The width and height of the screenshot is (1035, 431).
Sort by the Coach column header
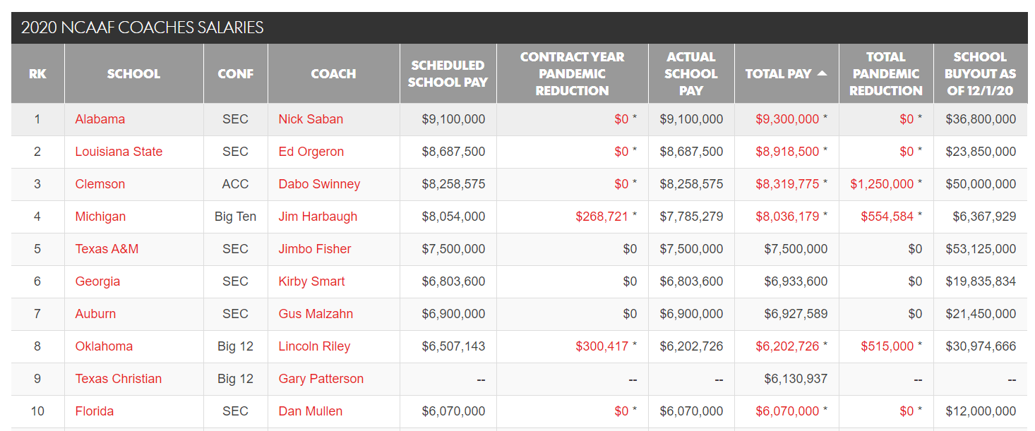333,73
